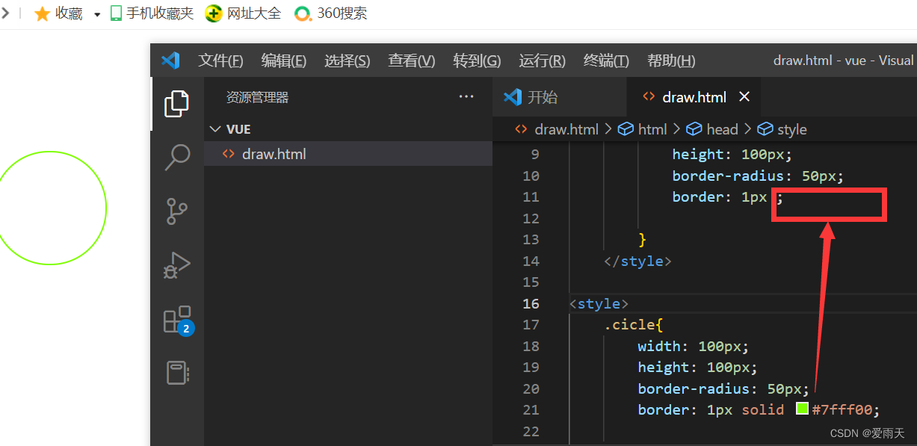Open Extensions view with badge 2
Viewport: 917px width, 446px height.
pyautogui.click(x=178, y=320)
